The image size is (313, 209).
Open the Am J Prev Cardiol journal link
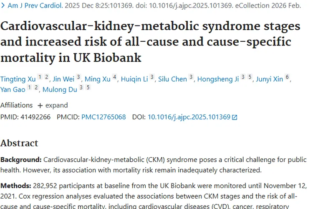coord(35,7)
